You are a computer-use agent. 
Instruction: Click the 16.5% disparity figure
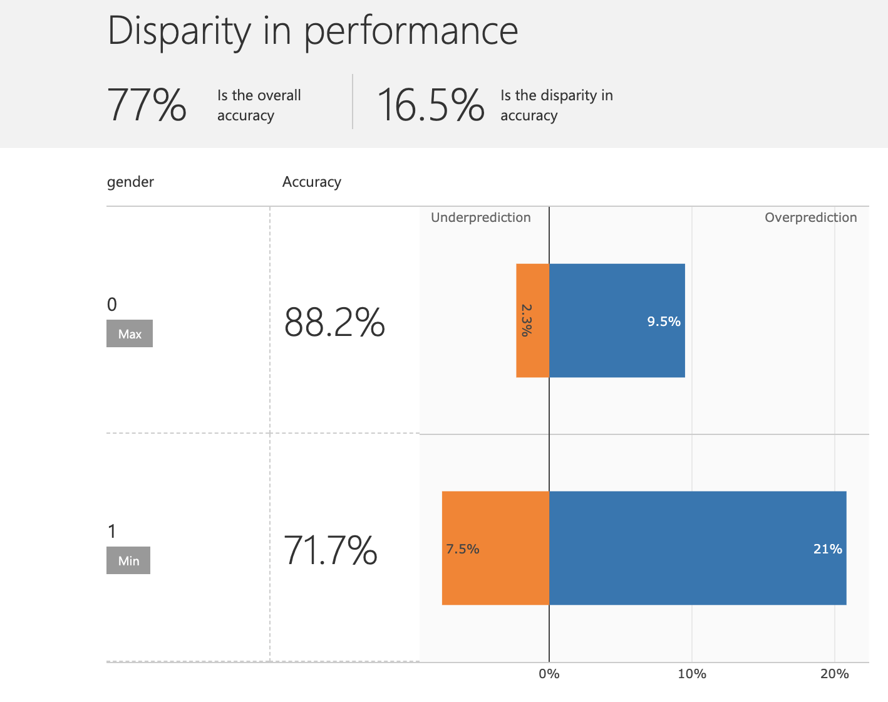[x=431, y=105]
